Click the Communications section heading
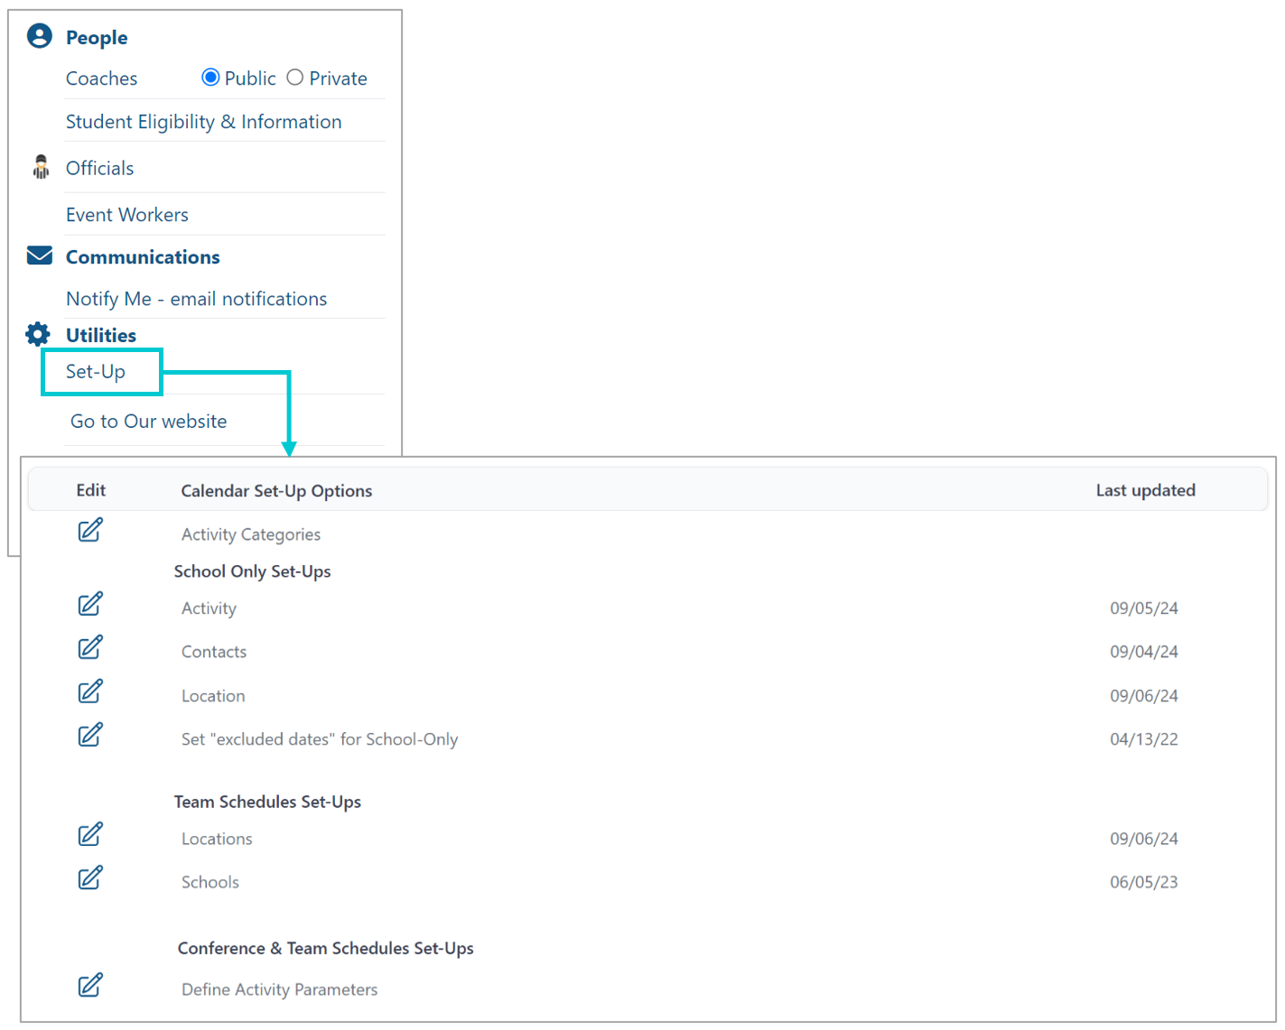Viewport: 1285px width, 1030px height. [x=143, y=257]
